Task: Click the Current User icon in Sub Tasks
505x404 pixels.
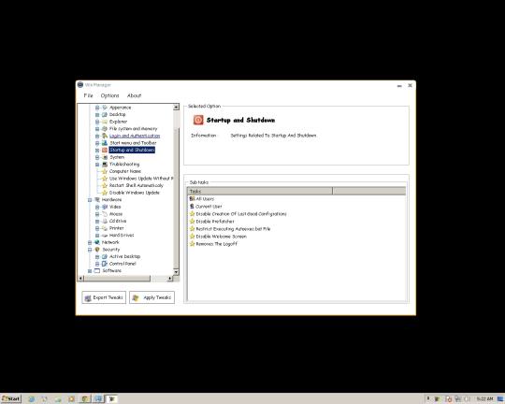Action: tap(192, 206)
